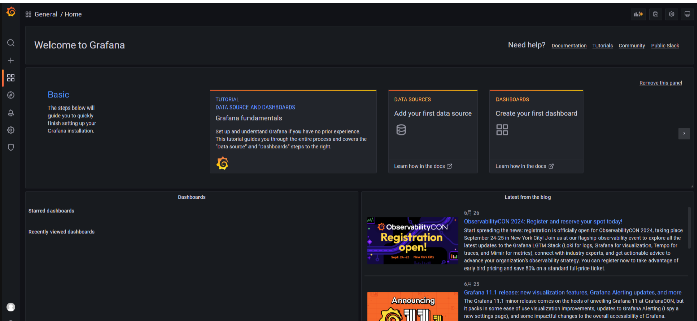This screenshot has height=321, width=697.
Task: Click the grid icon beside General in breadcrumb
Action: (x=28, y=14)
